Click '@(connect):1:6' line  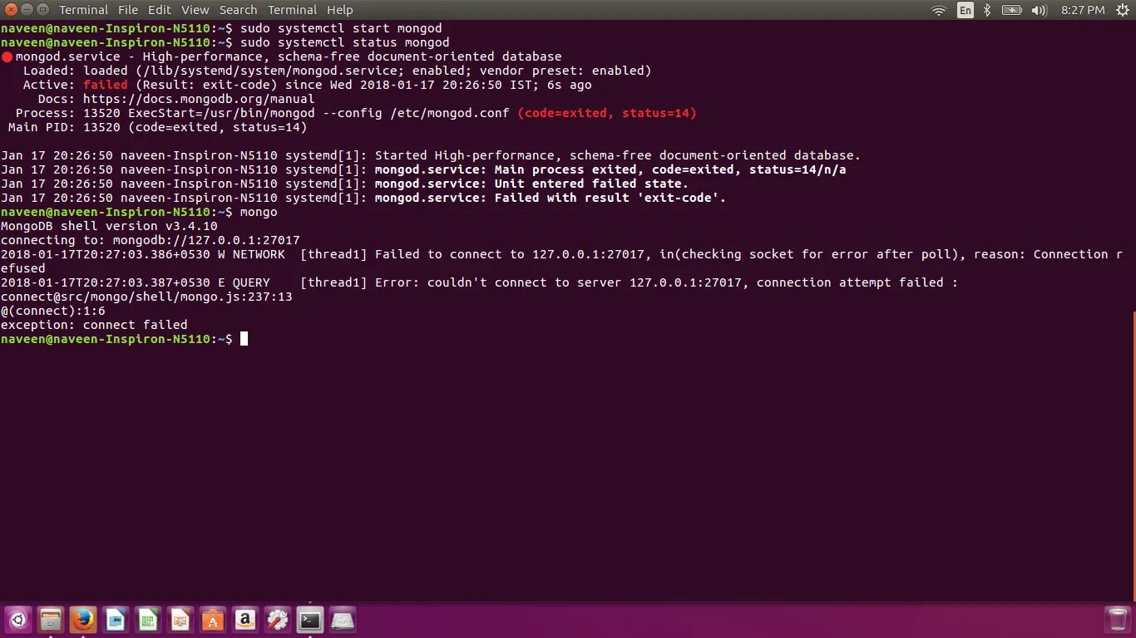[52, 311]
